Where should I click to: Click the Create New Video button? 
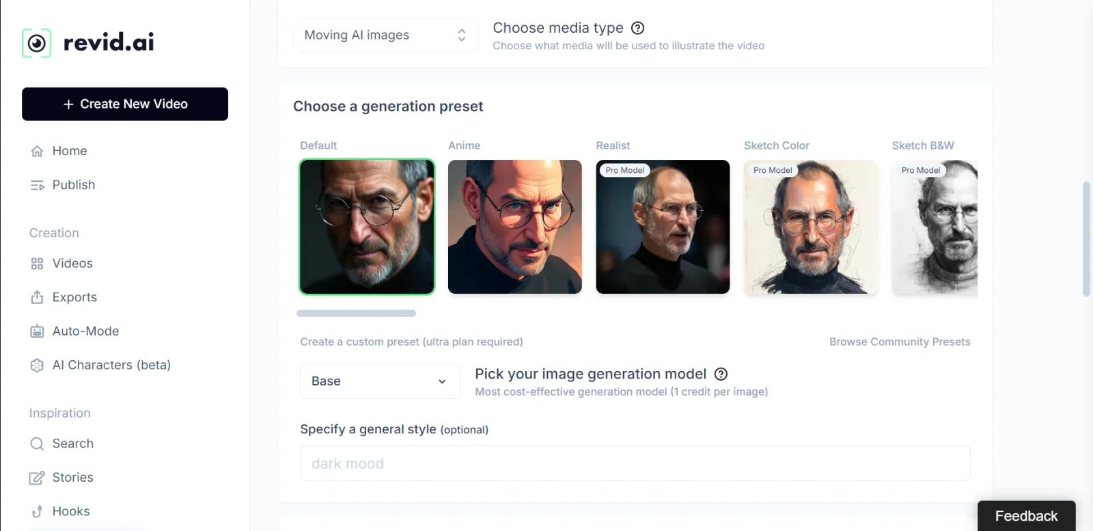125,104
